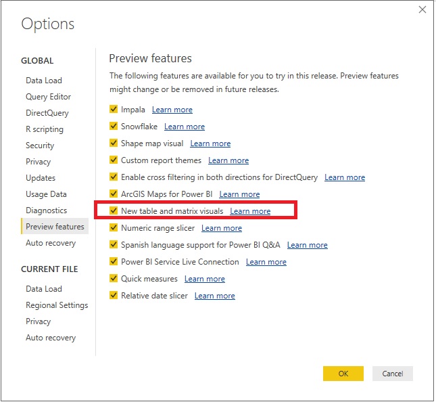The image size is (436, 402).
Task: Select Usage Data settings
Action: [x=46, y=194]
